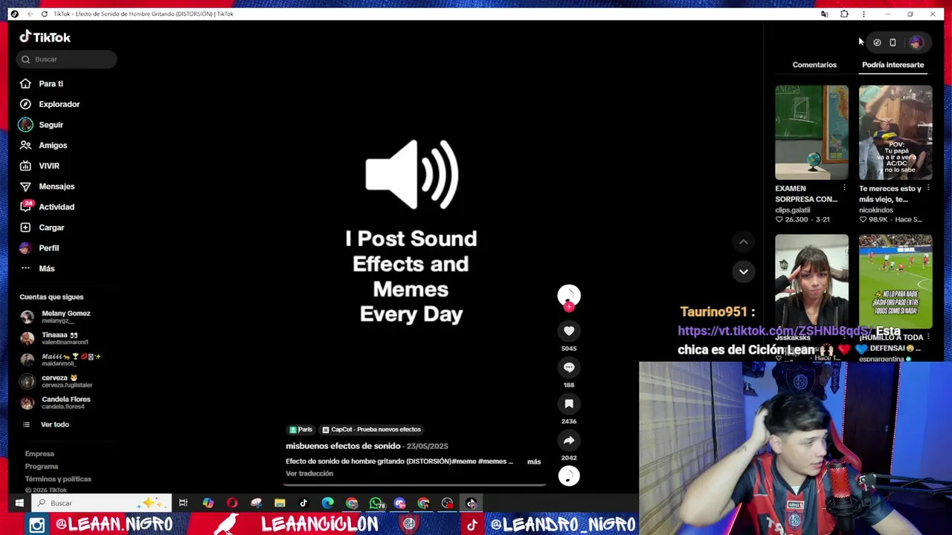
Task: Open Términos y políticas footer link
Action: click(58, 479)
